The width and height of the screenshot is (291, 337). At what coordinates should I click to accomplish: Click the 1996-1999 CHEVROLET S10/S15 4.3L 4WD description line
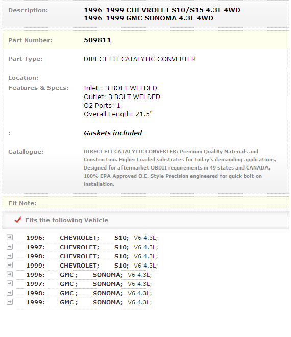(162, 10)
